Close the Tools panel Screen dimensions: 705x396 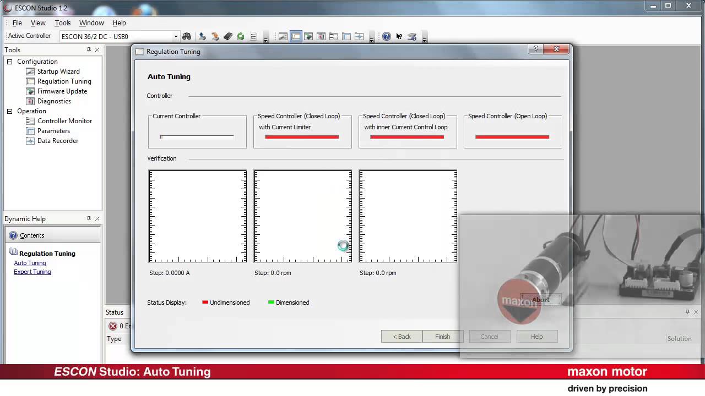coord(97,50)
